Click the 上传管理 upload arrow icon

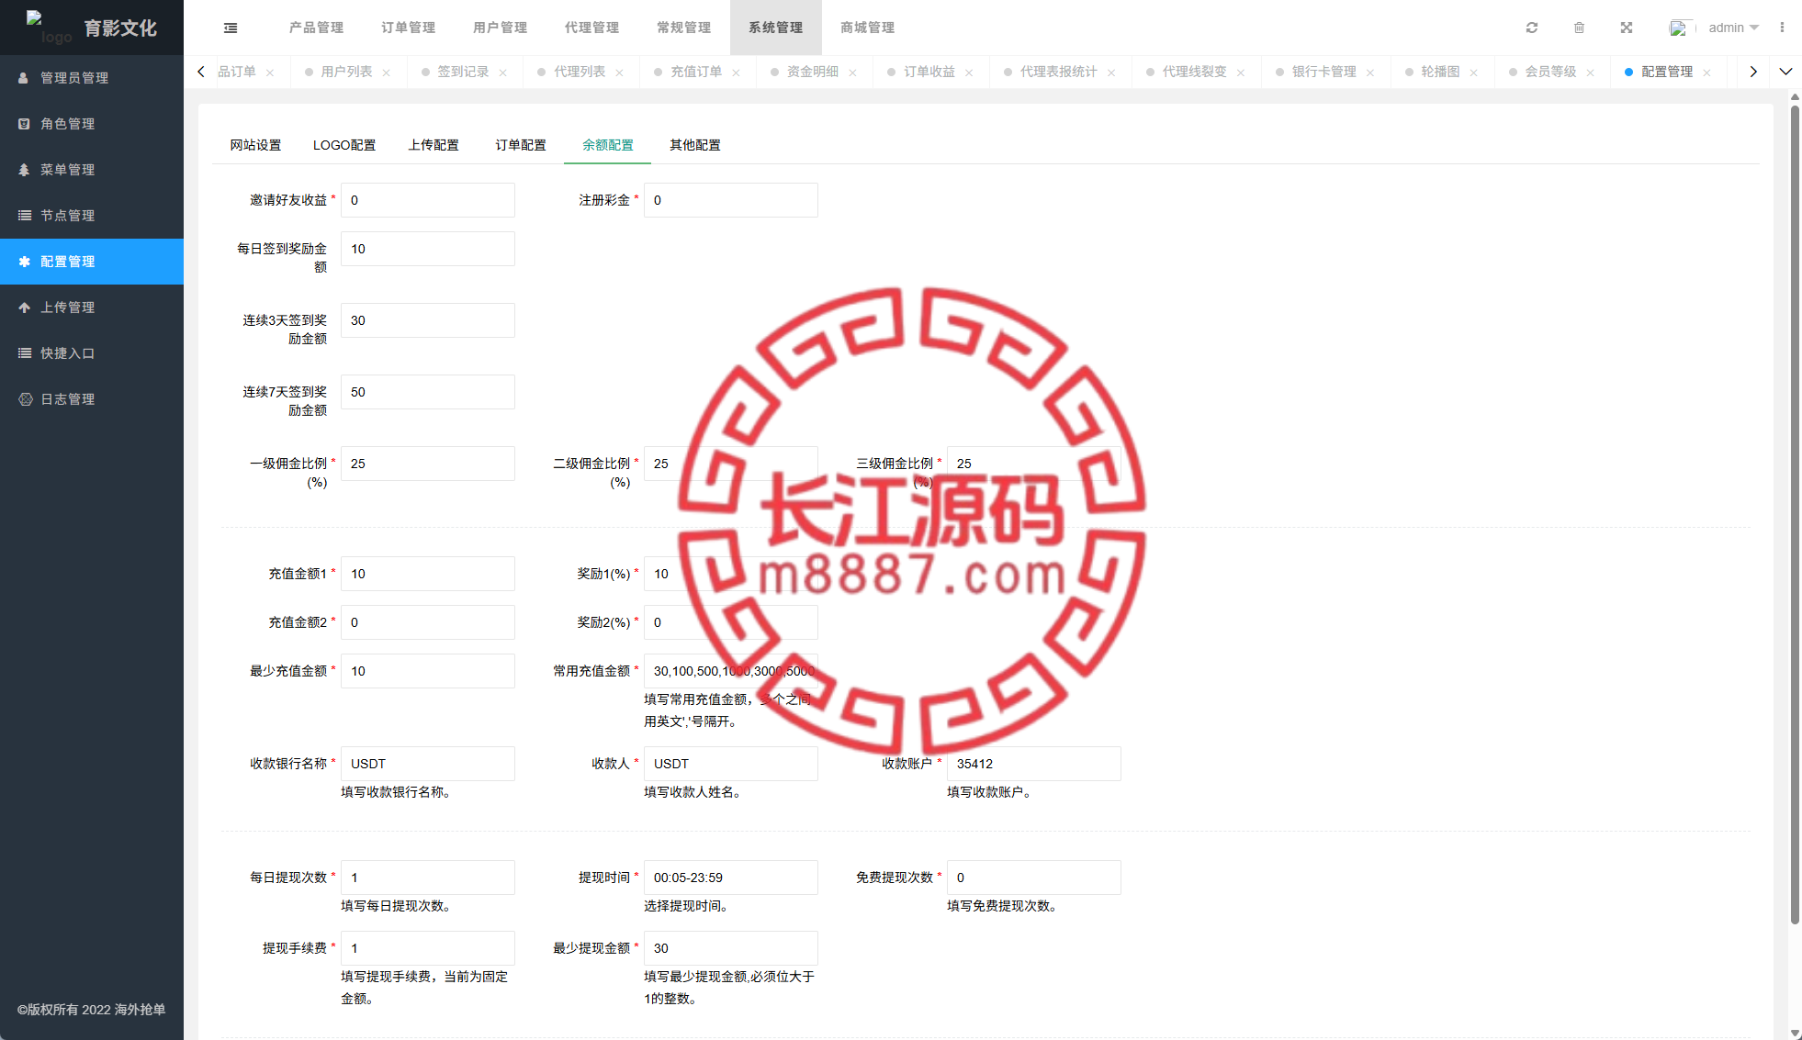[x=24, y=308]
